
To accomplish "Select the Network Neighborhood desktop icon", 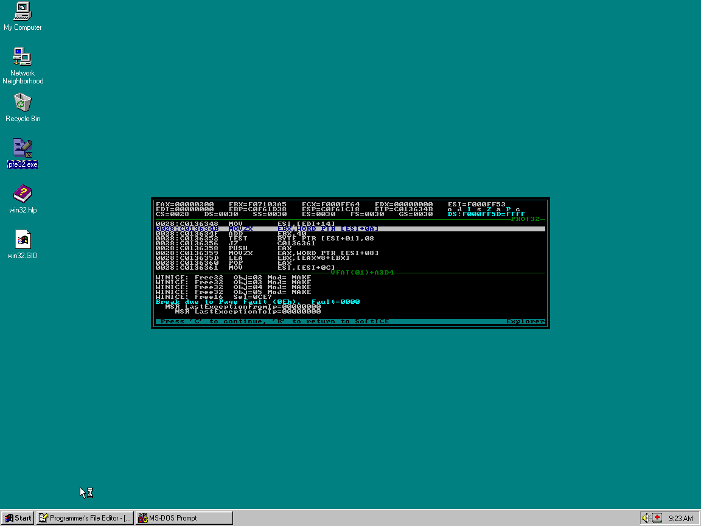I will 23,65.
